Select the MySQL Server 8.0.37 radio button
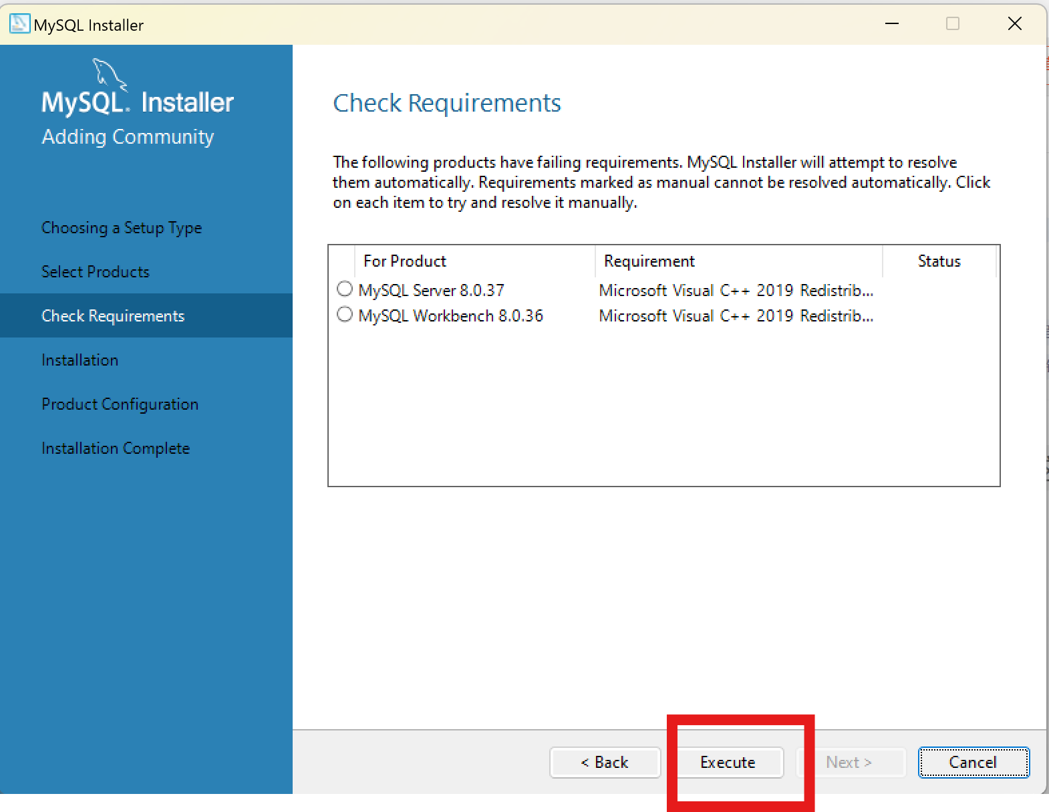This screenshot has height=812, width=1049. tap(345, 289)
